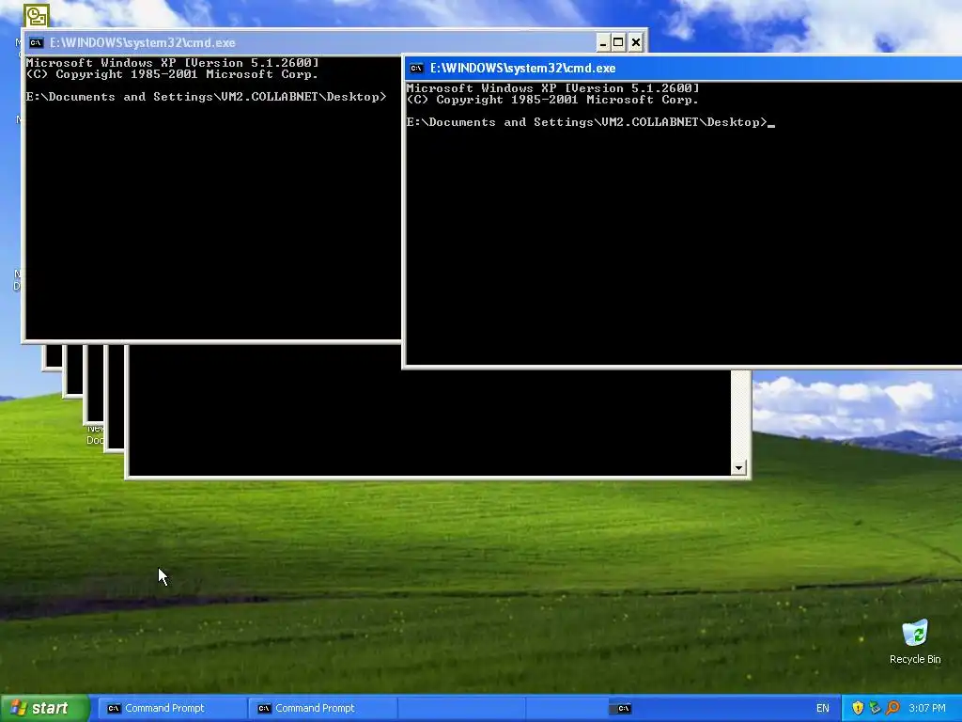This screenshot has width=962, height=722.
Task: Click scroll-down arrow of the lowest cmd window
Action: tap(738, 468)
